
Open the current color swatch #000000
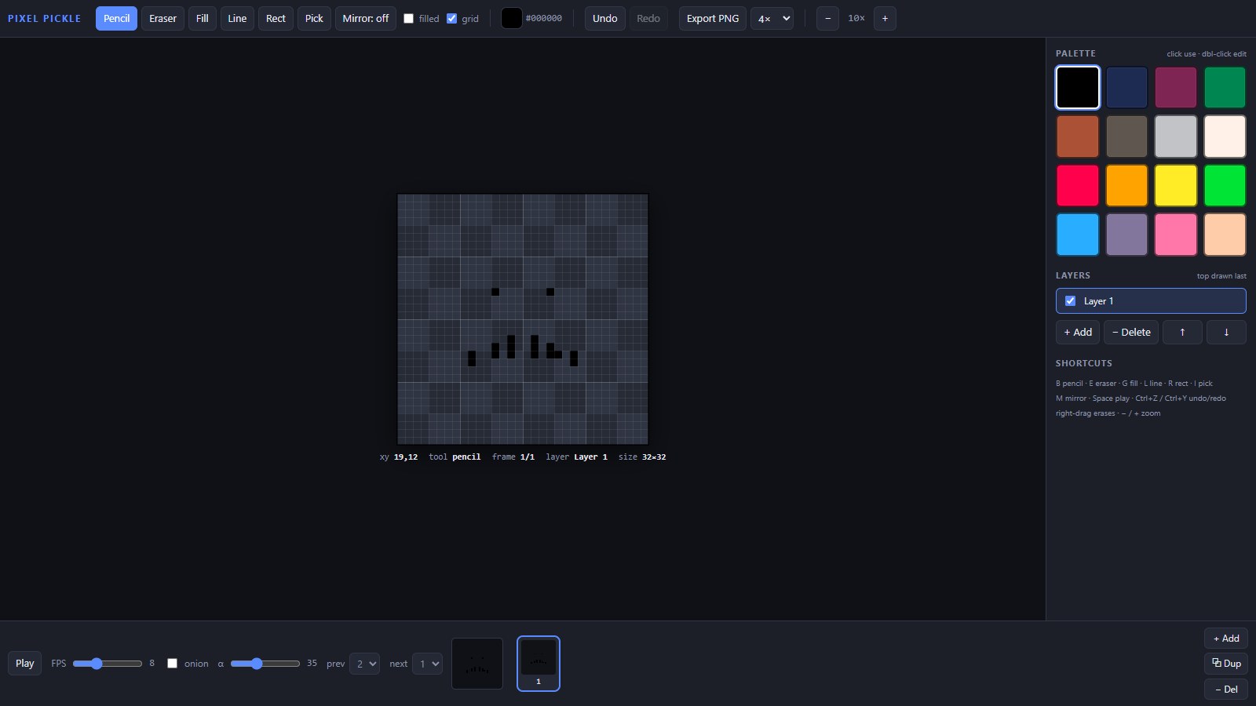click(x=511, y=18)
